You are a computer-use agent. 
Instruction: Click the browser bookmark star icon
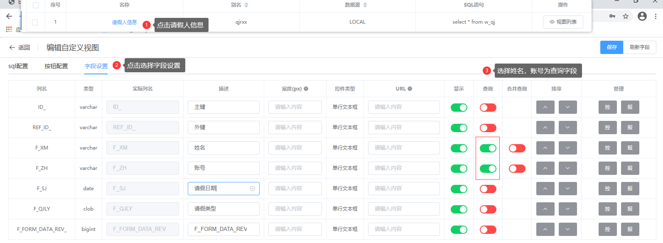click(x=626, y=16)
